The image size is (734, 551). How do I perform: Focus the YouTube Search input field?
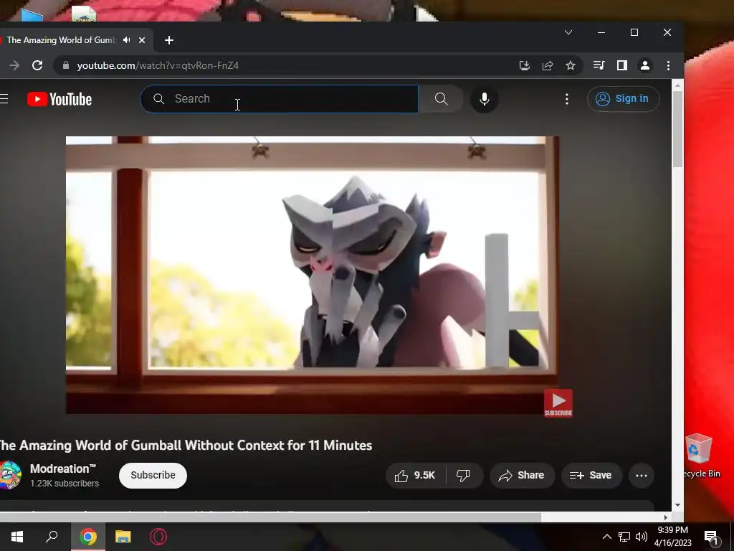(x=280, y=99)
